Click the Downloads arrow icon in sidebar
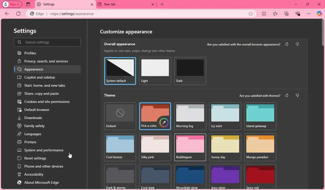This screenshot has width=325, height=190. 19,118
